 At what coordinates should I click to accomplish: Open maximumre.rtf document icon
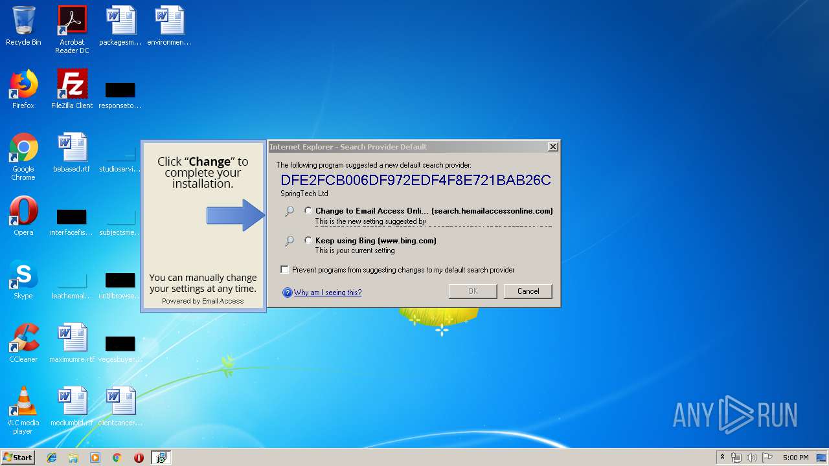click(x=72, y=343)
